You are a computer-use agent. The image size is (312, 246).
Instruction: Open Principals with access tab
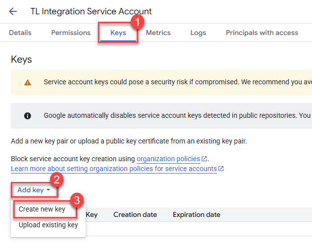click(x=262, y=33)
